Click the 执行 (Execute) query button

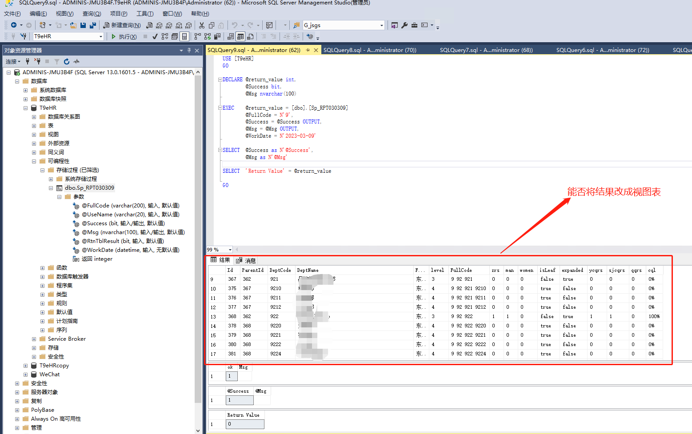point(124,36)
